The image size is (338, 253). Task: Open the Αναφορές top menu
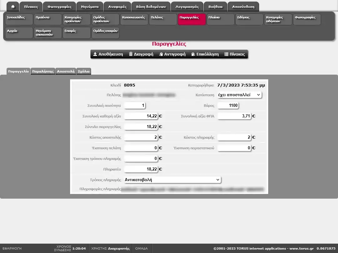tap(117, 7)
